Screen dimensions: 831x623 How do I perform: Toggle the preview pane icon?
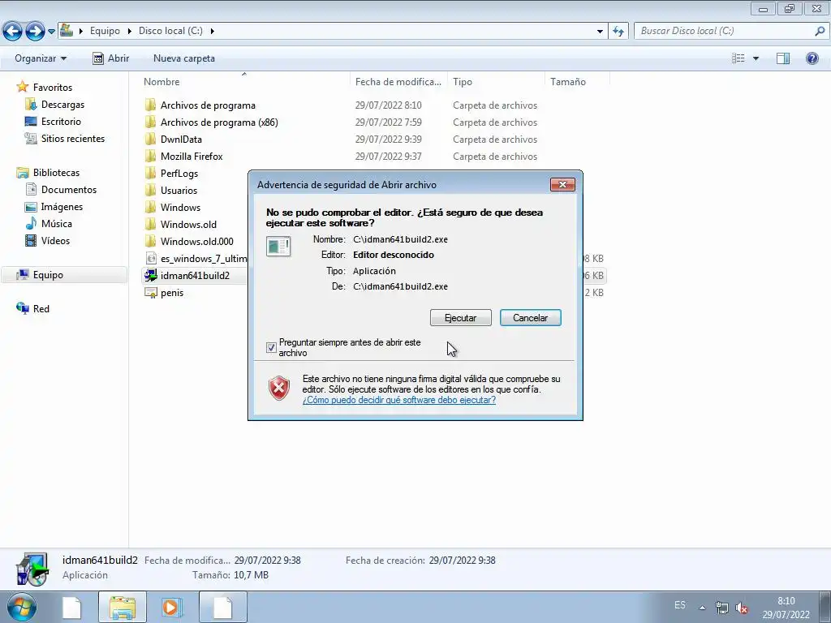[783, 58]
